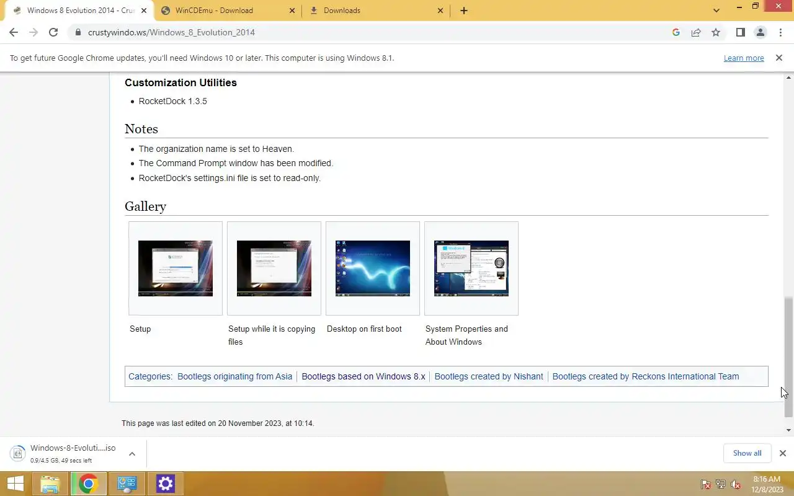Image resolution: width=794 pixels, height=496 pixels.
Task: Click the Customization Utilities heading
Action: 181,82
